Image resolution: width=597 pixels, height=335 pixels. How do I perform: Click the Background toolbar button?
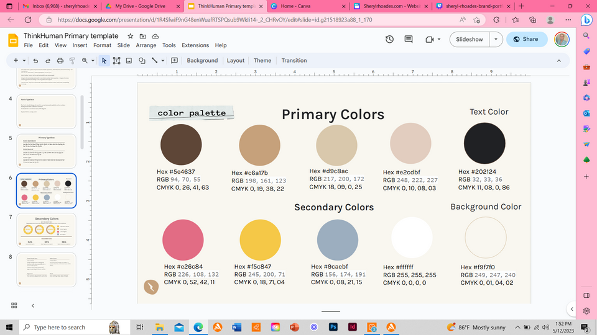point(202,61)
